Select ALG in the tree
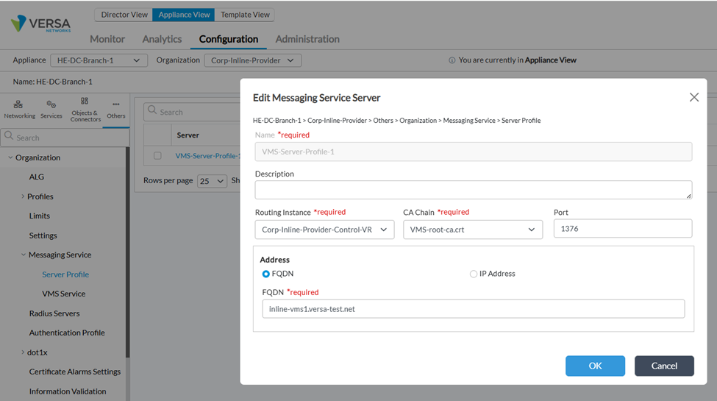Image resolution: width=717 pixels, height=401 pixels. point(37,177)
